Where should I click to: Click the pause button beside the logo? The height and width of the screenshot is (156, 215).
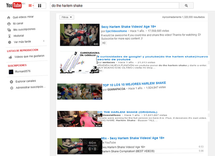coord(40,6)
